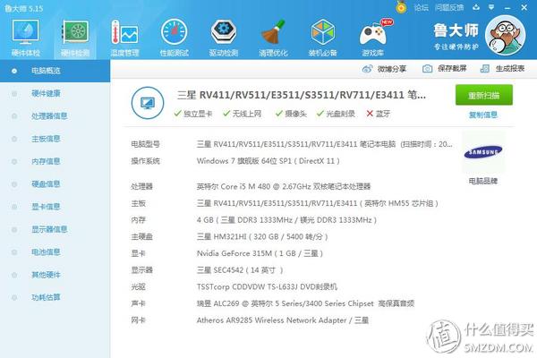Image resolution: width=537 pixels, height=358 pixels.
Task: Click the HM321HI hard disk text
Action: [262, 236]
